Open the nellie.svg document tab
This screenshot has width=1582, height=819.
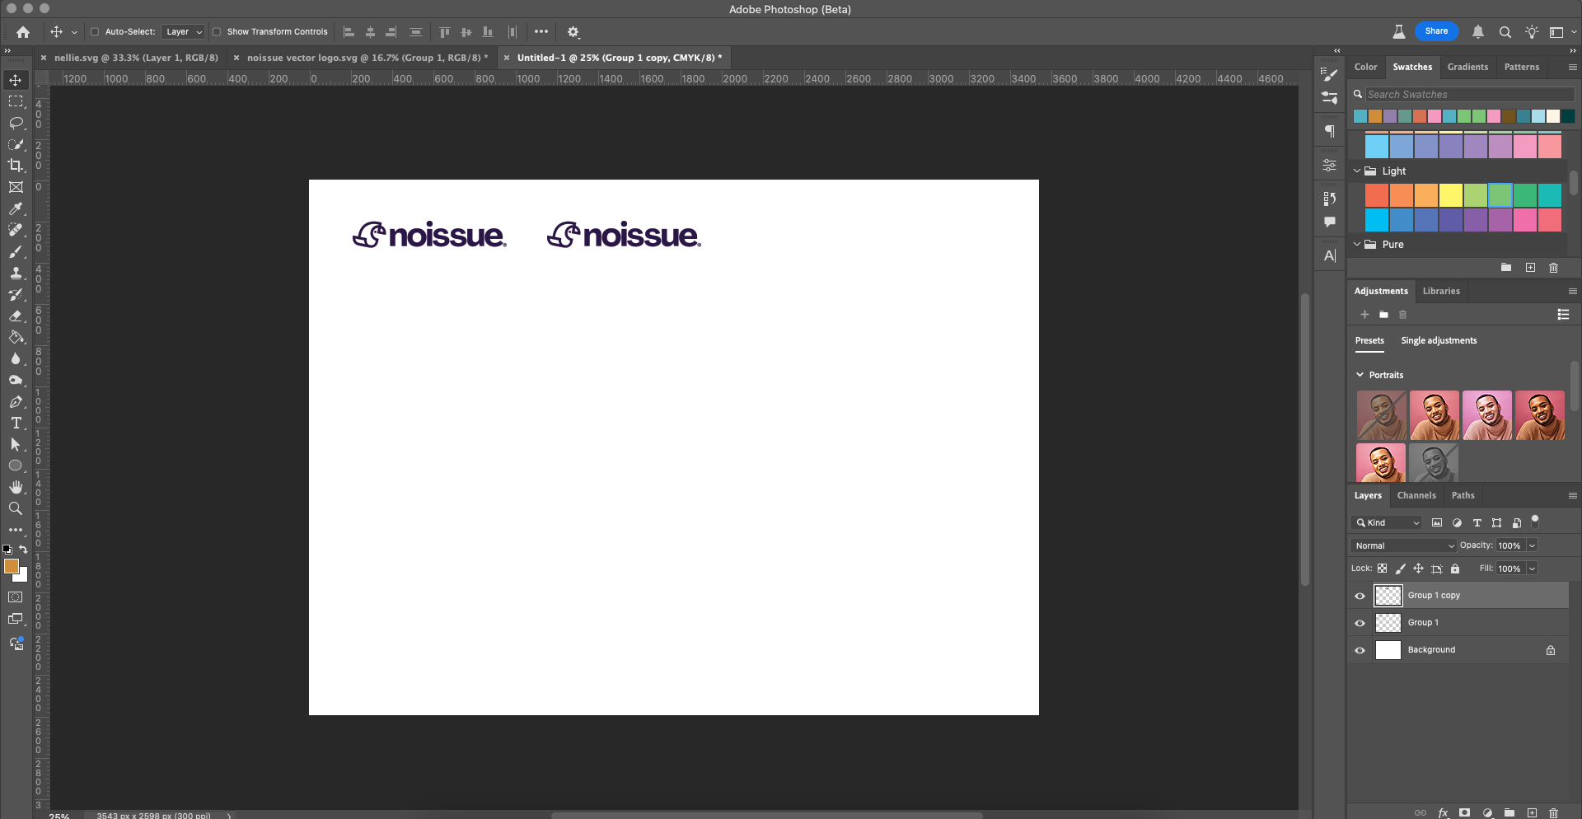137,58
